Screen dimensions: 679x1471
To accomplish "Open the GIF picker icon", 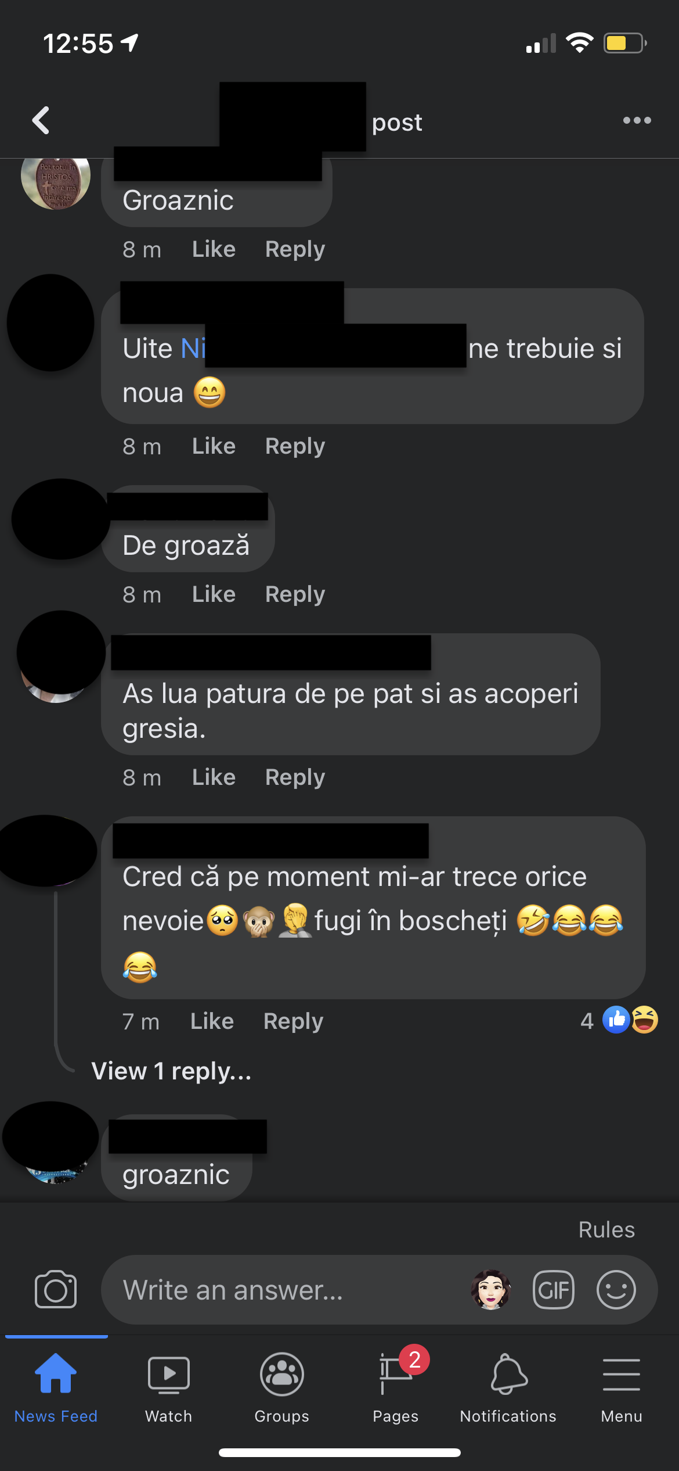I will (554, 1290).
